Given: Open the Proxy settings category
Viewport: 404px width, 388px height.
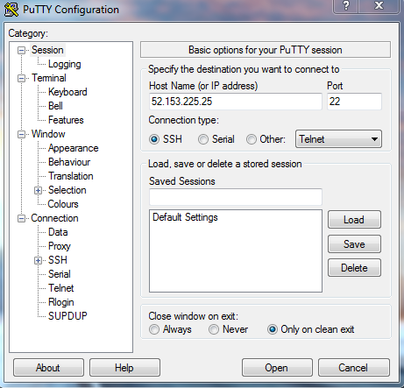Looking at the screenshot, I should click(x=60, y=246).
